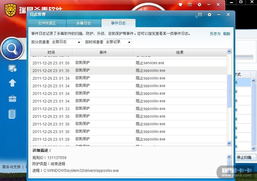Click 详细描述 heading label

coord(42,150)
